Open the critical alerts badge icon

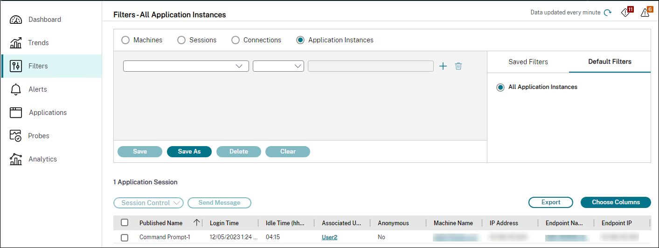[626, 13]
